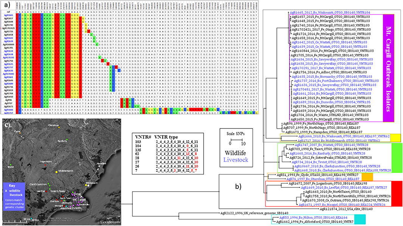Click VNTR table row 28
This screenshot has height=226, width=403.
[167, 158]
